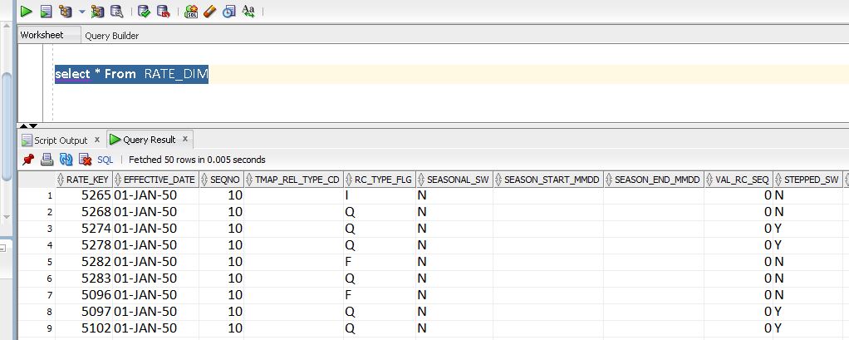
Task: Commit changes using the database checkmark icon
Action: click(x=144, y=12)
